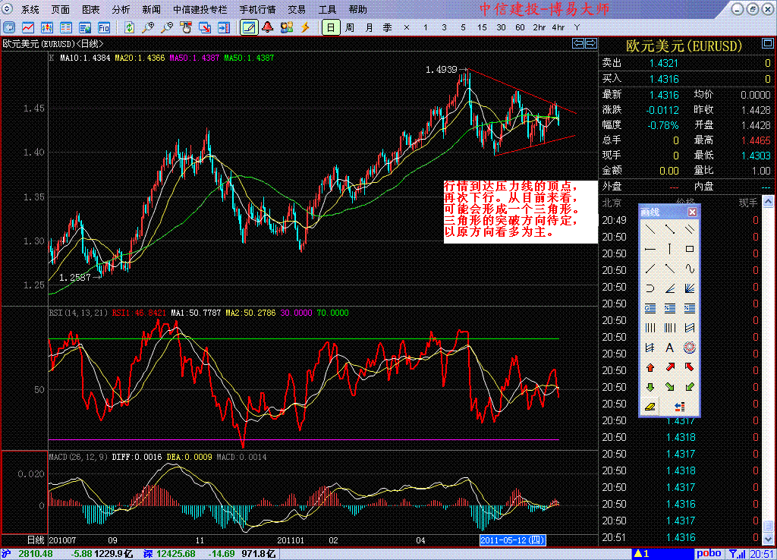777x560 pixels.
Task: Select the text annotation 'A' drawing tool
Action: (669, 348)
